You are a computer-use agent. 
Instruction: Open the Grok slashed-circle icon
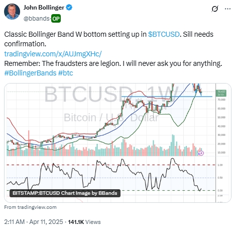[x=215, y=9]
